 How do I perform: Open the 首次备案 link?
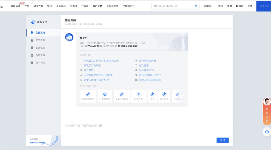(x=144, y=66)
